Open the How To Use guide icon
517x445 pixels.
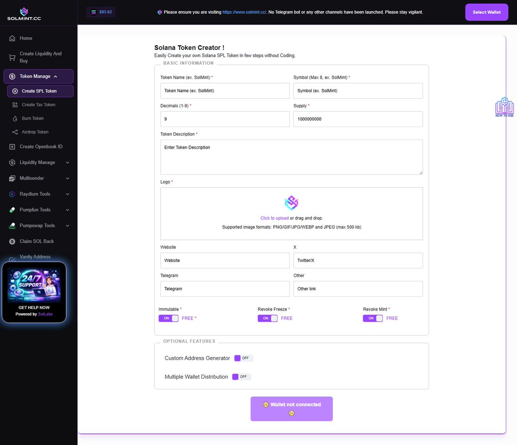(x=504, y=107)
